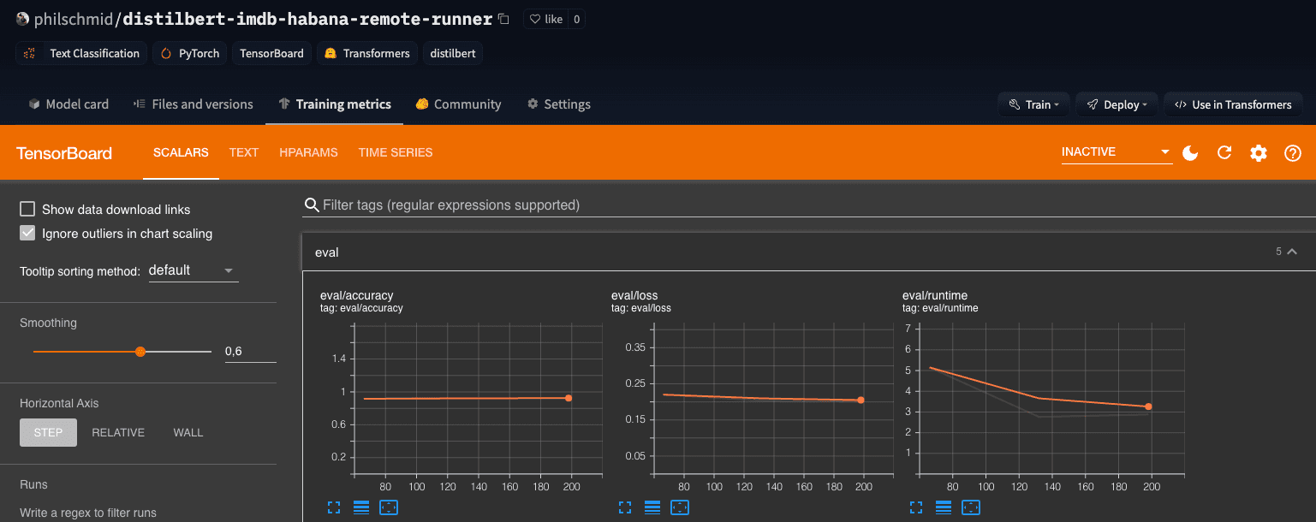Screen dimensions: 1316x522
Task: Open the PyTorch tag
Action: point(190,53)
